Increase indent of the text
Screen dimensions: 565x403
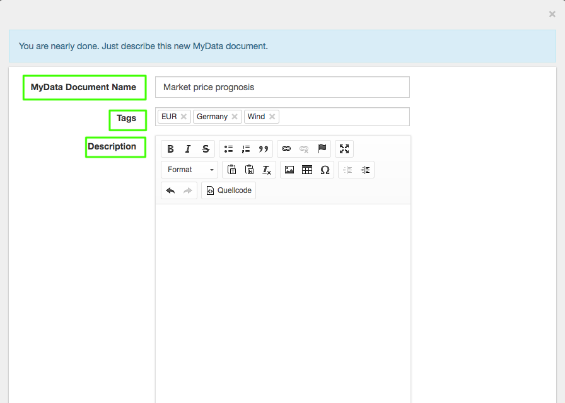pos(365,170)
